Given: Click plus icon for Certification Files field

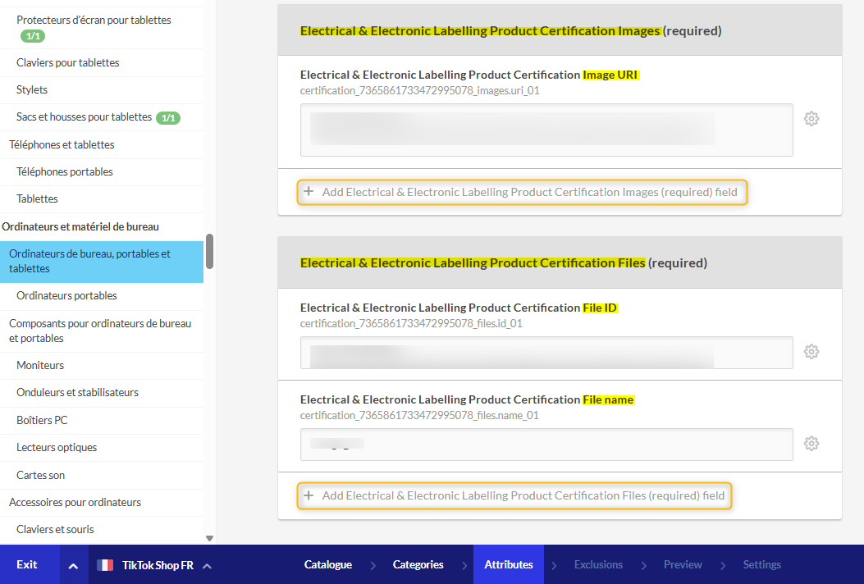Looking at the screenshot, I should (x=309, y=495).
